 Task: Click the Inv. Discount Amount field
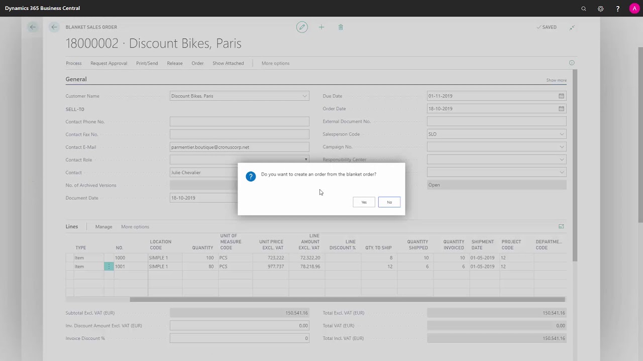click(x=239, y=325)
